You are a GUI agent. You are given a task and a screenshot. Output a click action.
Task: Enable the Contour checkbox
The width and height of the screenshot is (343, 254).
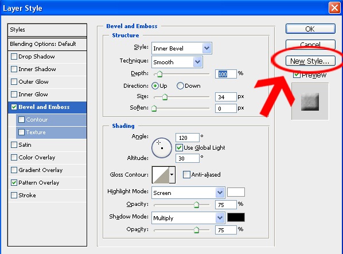21,120
